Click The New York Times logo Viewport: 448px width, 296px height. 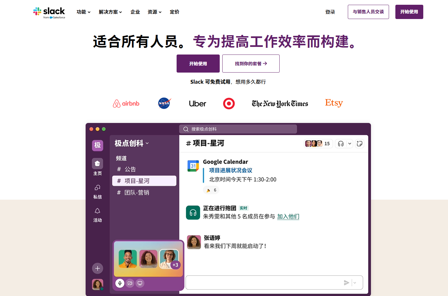pos(280,104)
